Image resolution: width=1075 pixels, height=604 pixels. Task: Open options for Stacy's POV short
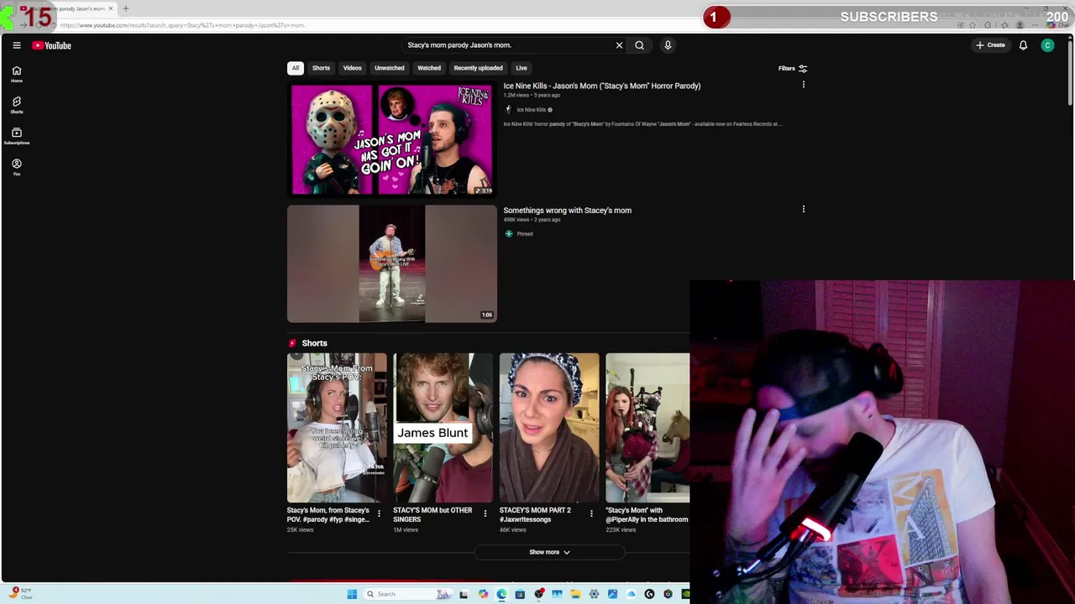coord(379,513)
